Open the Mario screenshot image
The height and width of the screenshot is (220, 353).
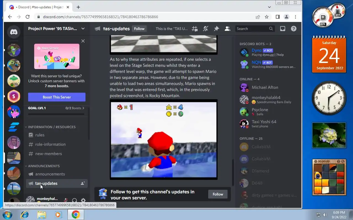click(x=164, y=140)
